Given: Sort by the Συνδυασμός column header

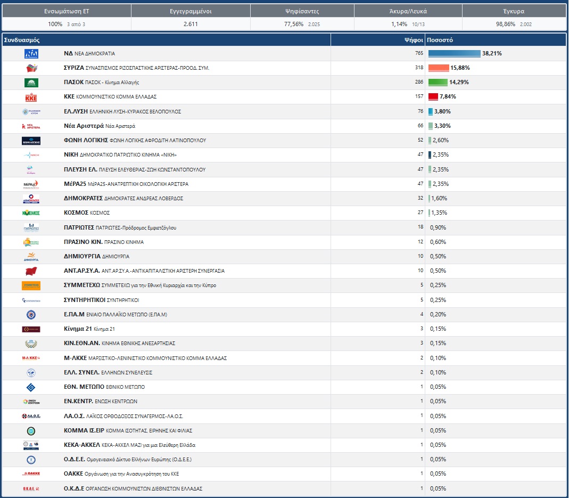Looking at the screenshot, I should point(22,40).
